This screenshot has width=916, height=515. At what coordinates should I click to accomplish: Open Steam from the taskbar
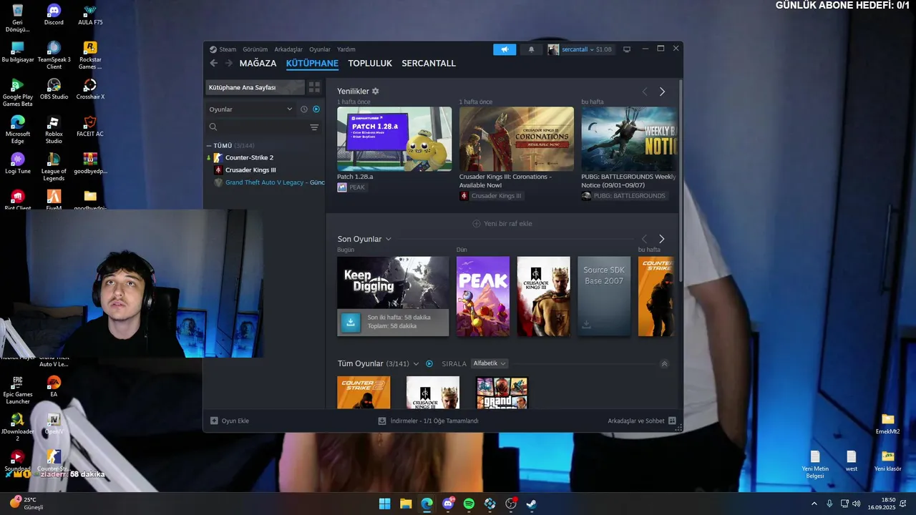coord(532,504)
